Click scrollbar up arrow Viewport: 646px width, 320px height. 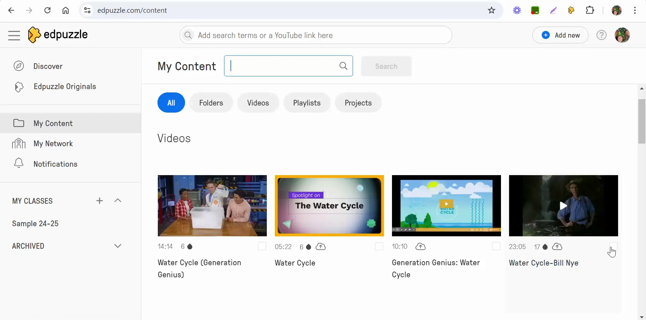[642, 88]
